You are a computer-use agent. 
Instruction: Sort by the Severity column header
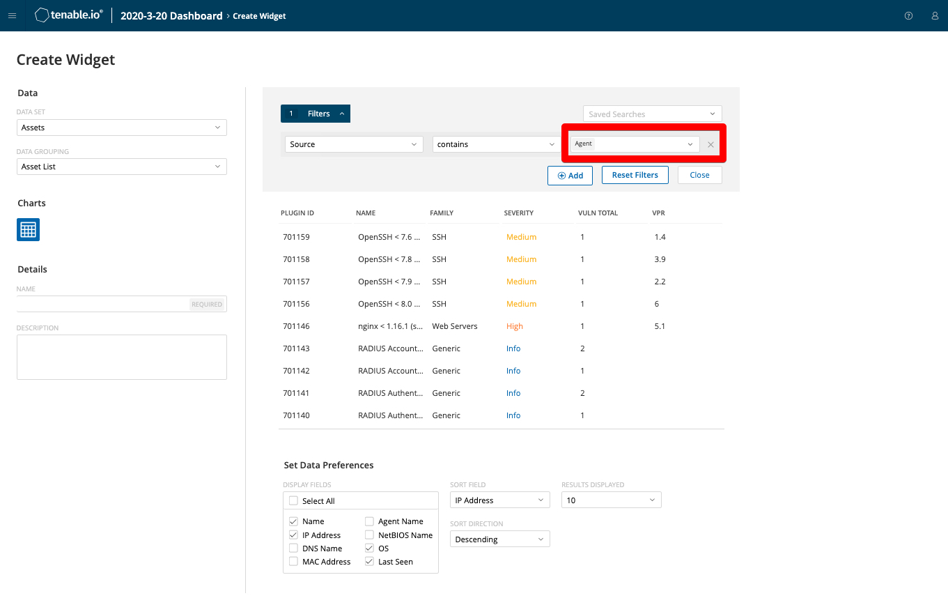pyautogui.click(x=519, y=213)
